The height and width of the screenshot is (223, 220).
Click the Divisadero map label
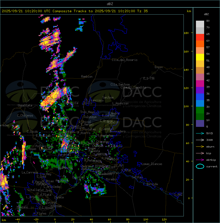[x=117, y=131]
